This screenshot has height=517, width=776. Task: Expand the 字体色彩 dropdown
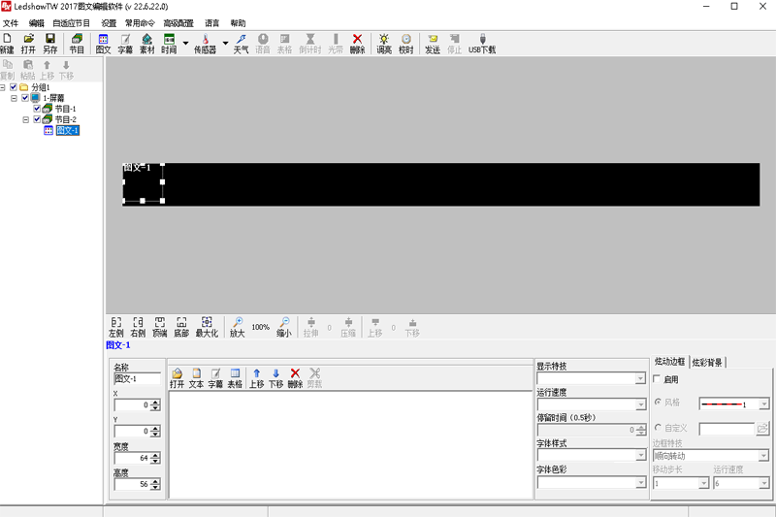click(x=591, y=482)
